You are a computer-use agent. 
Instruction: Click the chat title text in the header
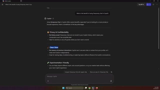click(x=18, y=4)
